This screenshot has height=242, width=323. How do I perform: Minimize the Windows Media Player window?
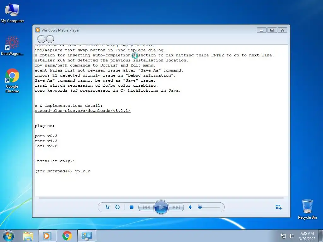261,30
